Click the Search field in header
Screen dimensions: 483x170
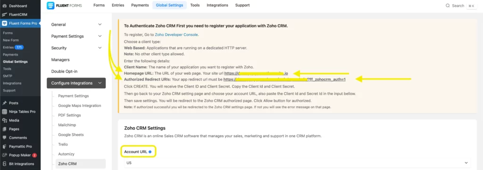458,6
